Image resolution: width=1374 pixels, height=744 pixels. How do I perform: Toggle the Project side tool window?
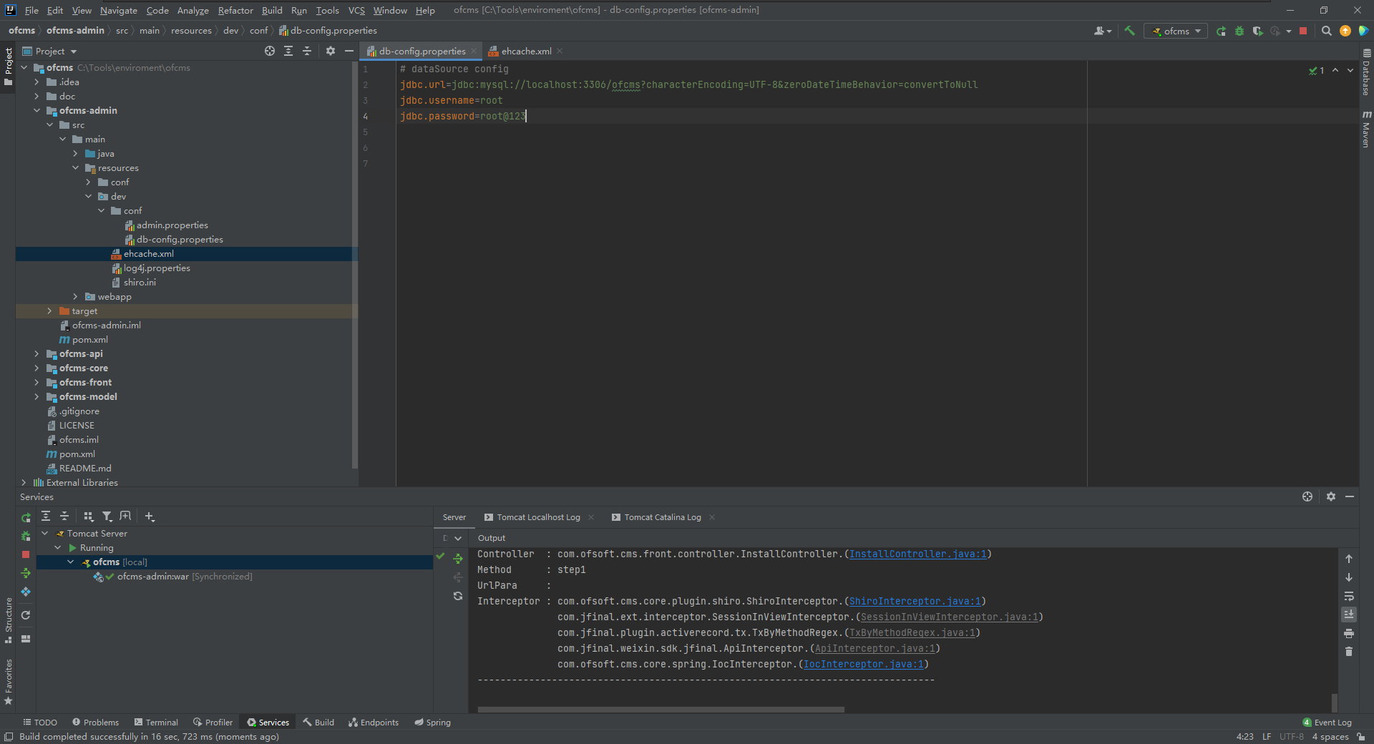(9, 66)
